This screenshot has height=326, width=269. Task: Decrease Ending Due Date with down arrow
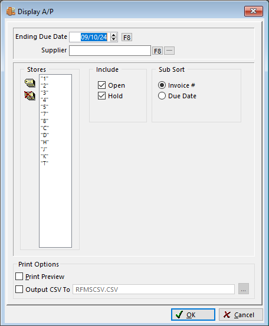coord(114,39)
